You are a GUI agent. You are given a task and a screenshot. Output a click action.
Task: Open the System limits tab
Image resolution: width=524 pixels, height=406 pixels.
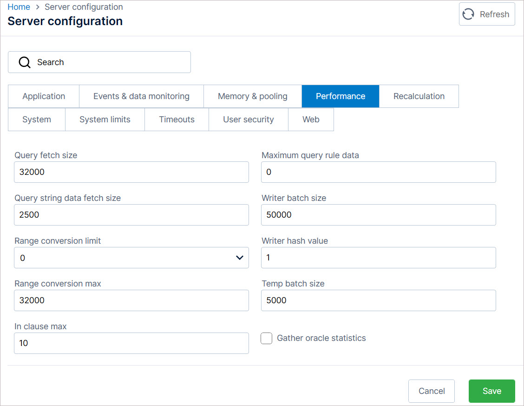point(105,120)
